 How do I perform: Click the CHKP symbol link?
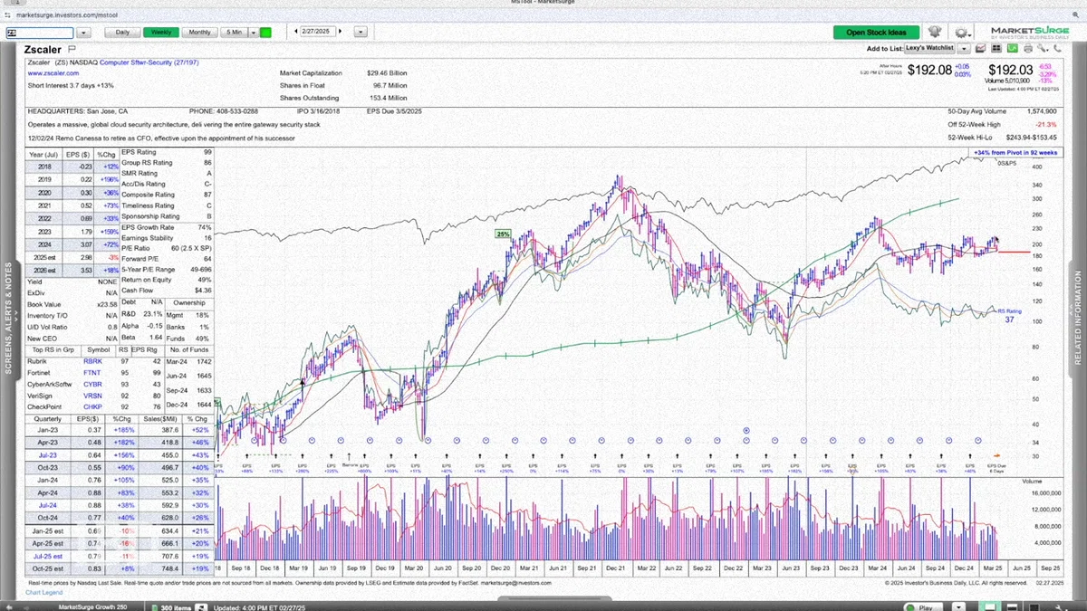pyautogui.click(x=93, y=406)
